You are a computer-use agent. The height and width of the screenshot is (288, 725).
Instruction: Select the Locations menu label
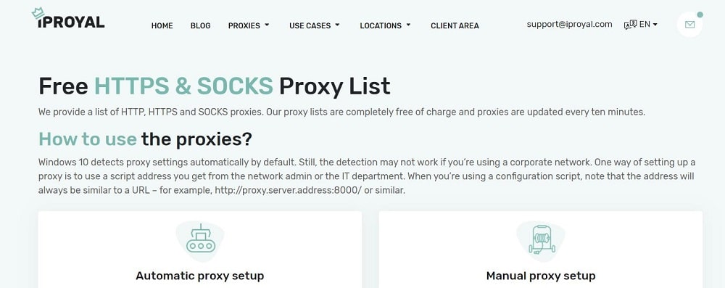tap(381, 26)
